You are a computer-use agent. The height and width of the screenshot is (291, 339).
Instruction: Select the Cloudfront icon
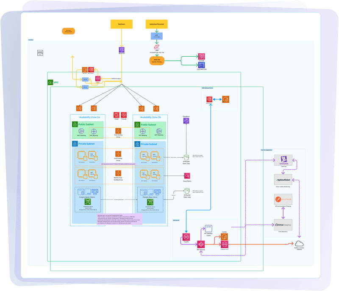186,121
